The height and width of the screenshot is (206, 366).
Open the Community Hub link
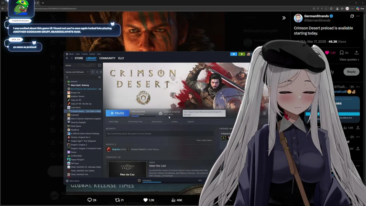(135, 122)
